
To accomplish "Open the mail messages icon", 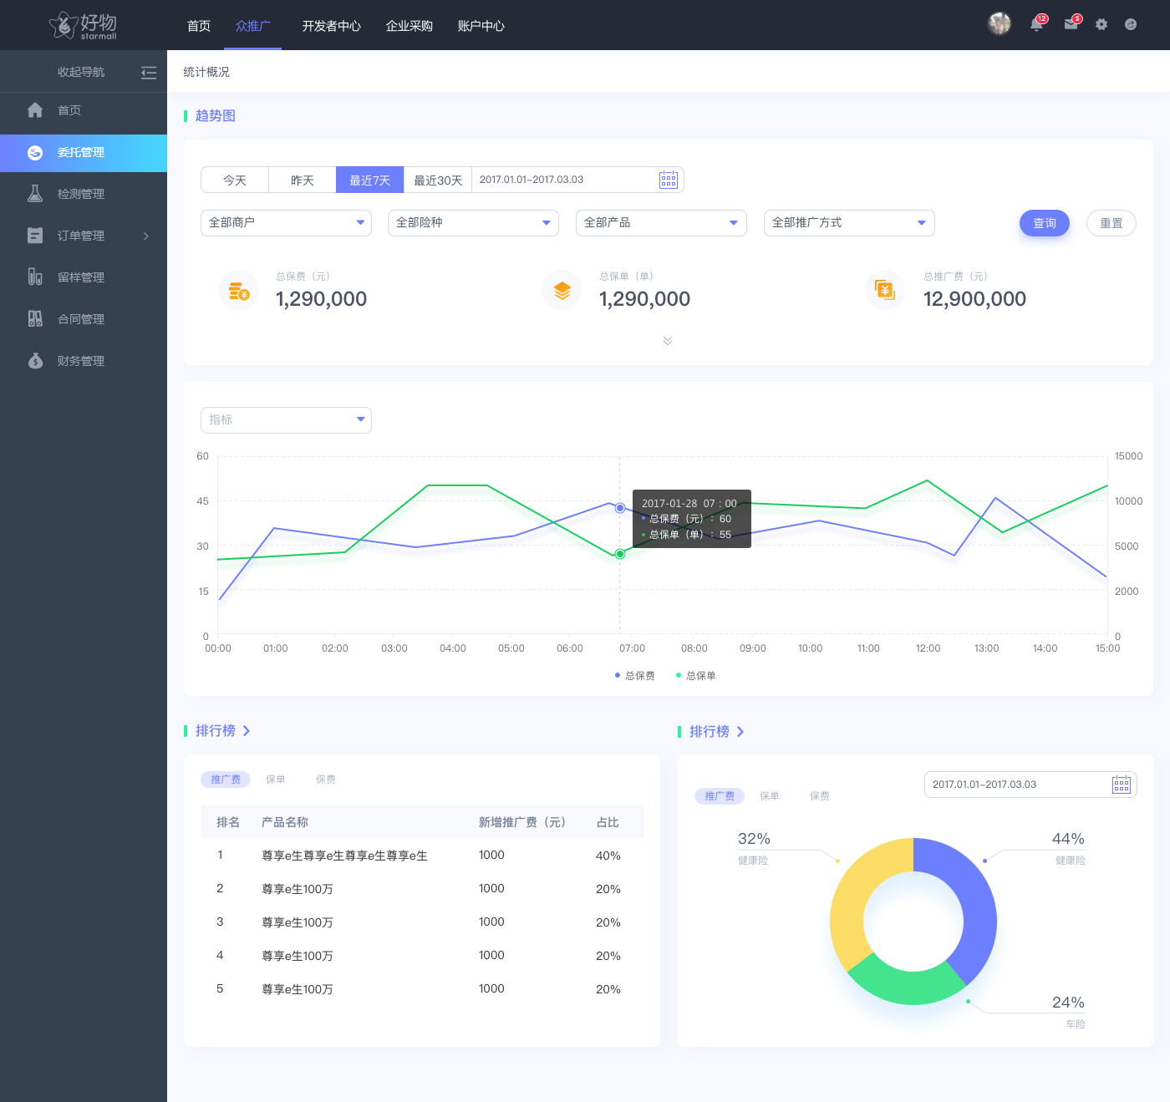I will [1071, 24].
